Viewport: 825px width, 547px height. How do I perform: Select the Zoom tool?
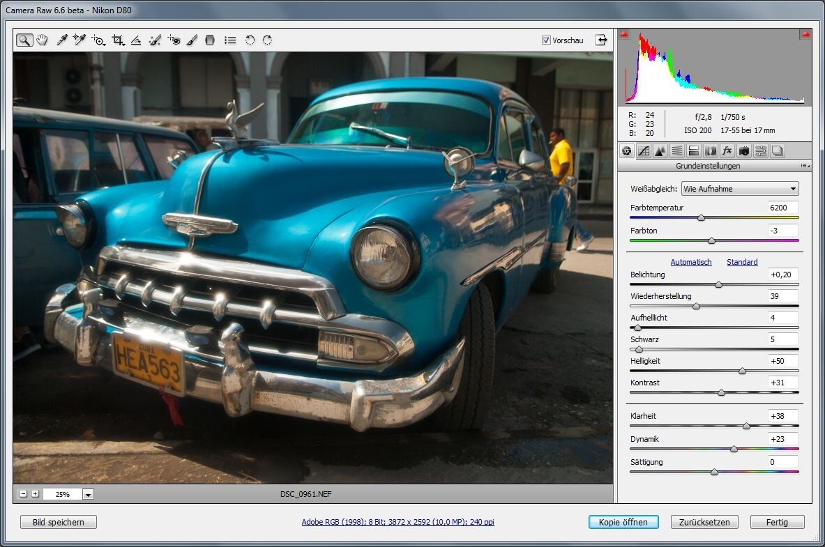[25, 40]
